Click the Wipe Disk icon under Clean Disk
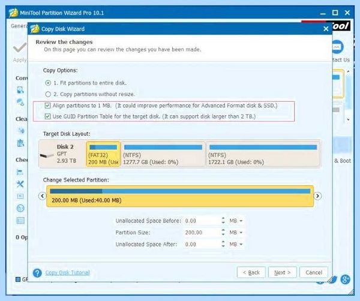Screen dimensions: 360x301 pos(21,131)
